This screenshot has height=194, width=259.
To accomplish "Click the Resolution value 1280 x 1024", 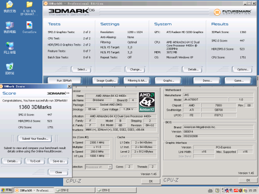I will click(135, 32).
